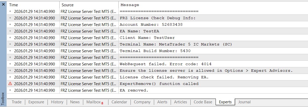Go to the Code Base tab
The height and width of the screenshot is (107, 308).
[x=203, y=102]
